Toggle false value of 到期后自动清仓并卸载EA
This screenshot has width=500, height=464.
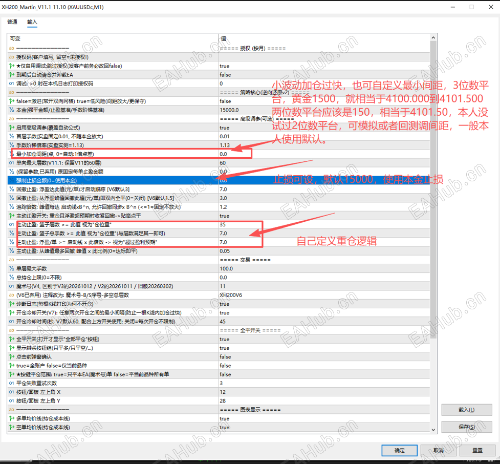(225, 75)
